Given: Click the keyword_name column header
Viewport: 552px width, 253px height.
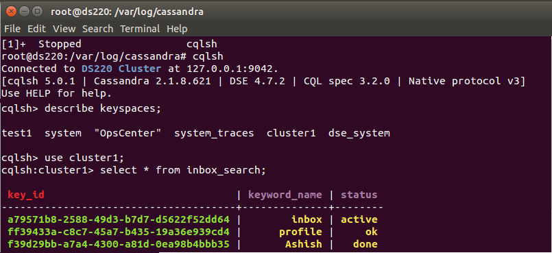Looking at the screenshot, I should pos(285,195).
